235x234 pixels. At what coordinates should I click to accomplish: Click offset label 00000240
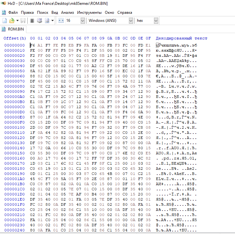[x=14, y=230]
